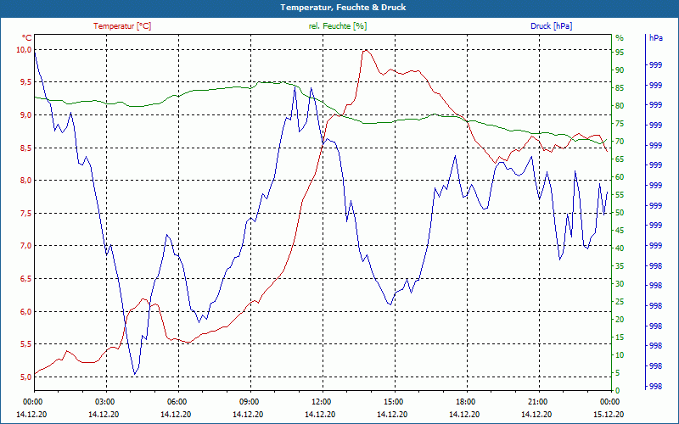Click the 14.12.20 date under 21:00
Image resolution: width=679 pixels, height=424 pixels.
click(x=536, y=414)
